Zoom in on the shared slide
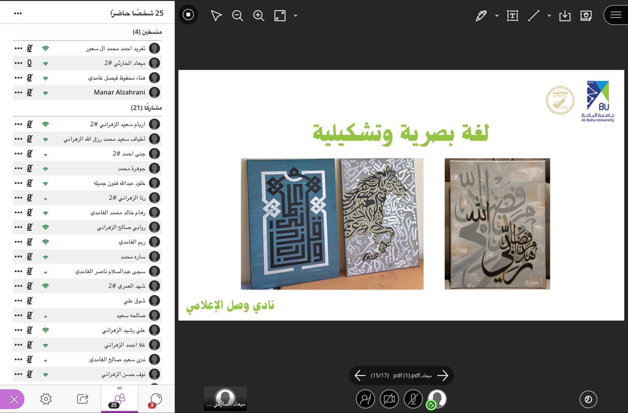The height and width of the screenshot is (413, 628). [x=259, y=16]
